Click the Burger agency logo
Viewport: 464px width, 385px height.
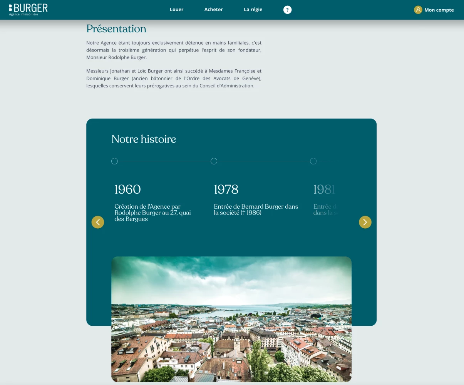point(28,10)
